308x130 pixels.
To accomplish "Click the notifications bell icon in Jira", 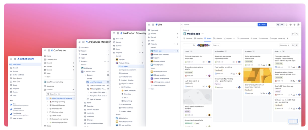I will 287,25.
